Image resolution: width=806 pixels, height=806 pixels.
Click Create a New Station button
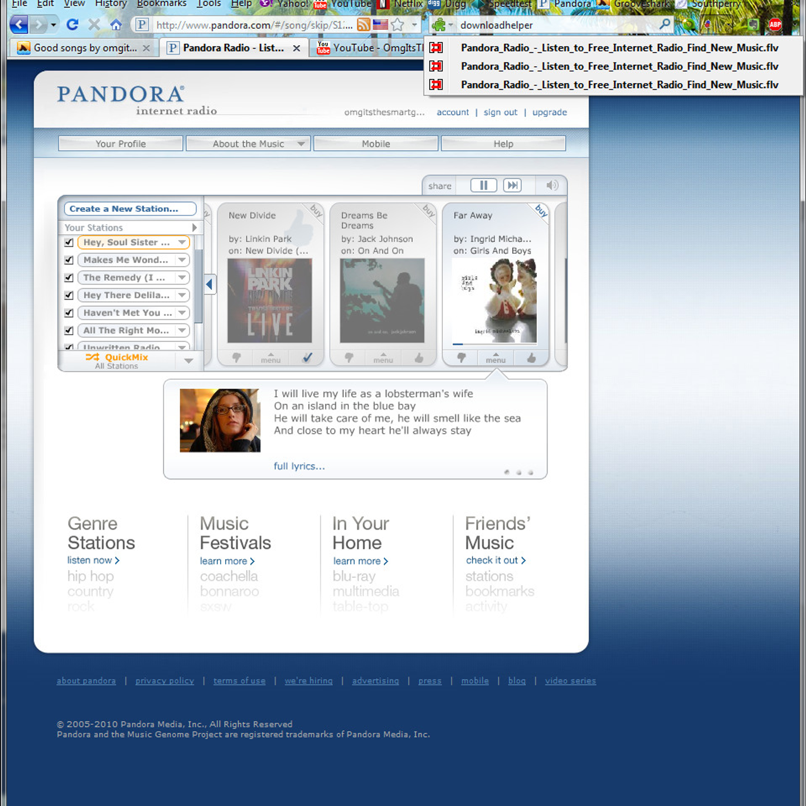click(x=130, y=209)
